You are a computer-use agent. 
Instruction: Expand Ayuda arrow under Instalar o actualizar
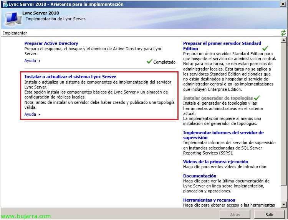pos(39,115)
